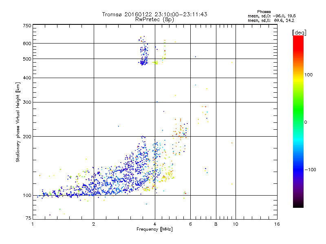
Task: Click the x-axis tick label '8'
Action: point(216,224)
